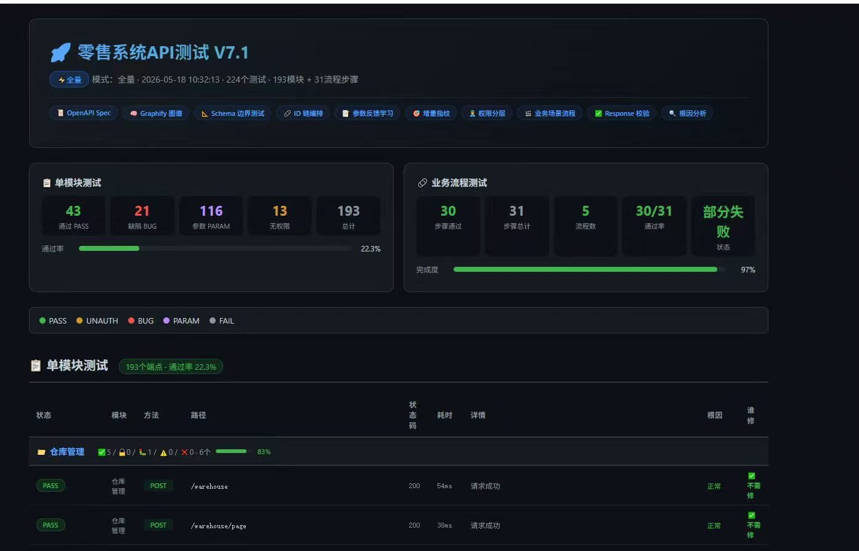This screenshot has width=859, height=551.
Task: Click the 5 流程数 stat card
Action: (x=585, y=226)
